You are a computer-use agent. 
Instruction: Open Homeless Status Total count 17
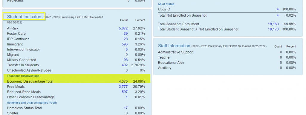tap(126, 108)
